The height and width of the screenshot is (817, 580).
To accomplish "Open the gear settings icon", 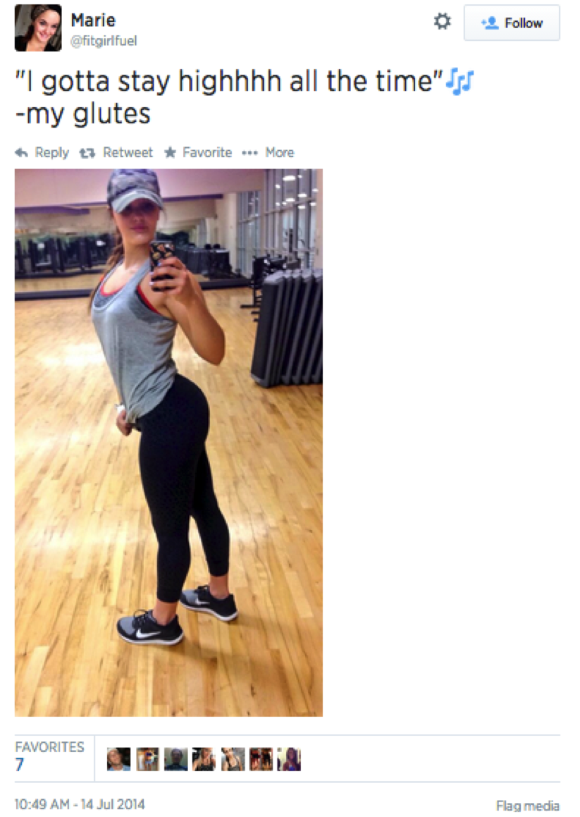I will tap(442, 22).
